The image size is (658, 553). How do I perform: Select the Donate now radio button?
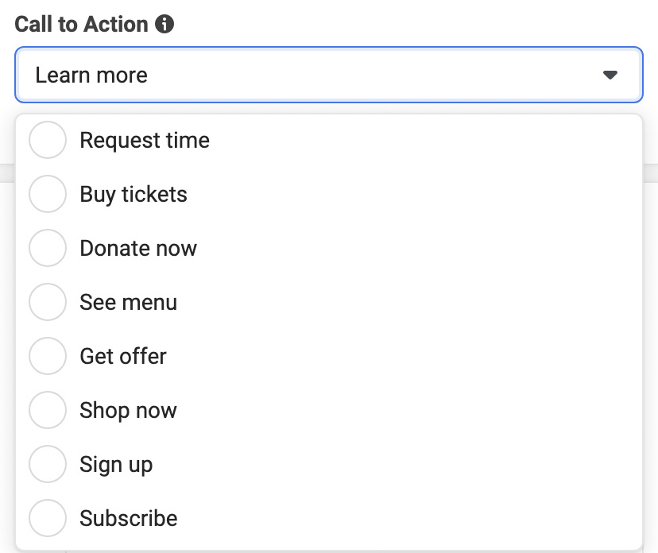pos(48,248)
